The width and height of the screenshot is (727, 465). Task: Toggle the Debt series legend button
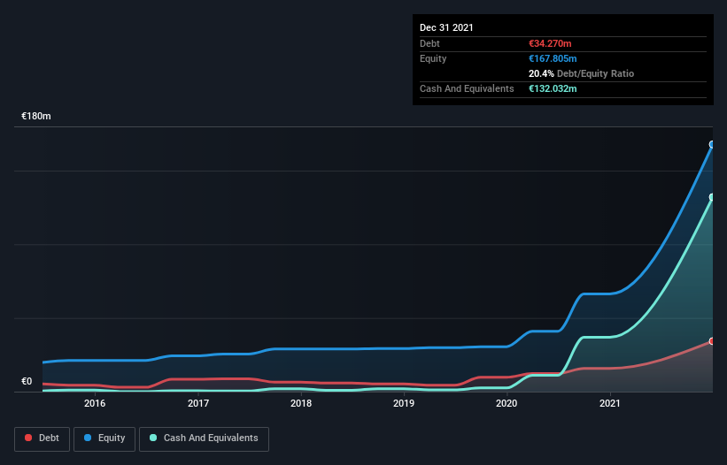click(x=42, y=438)
